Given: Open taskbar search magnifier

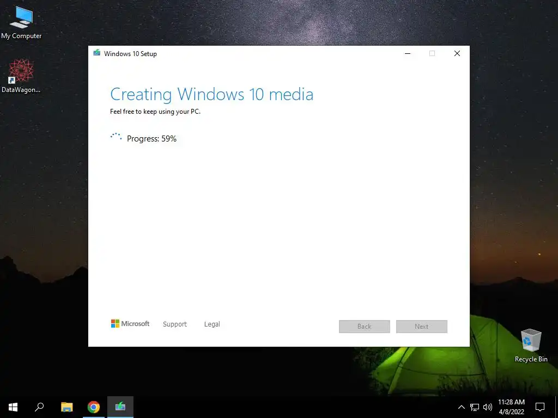Looking at the screenshot, I should tap(39, 407).
